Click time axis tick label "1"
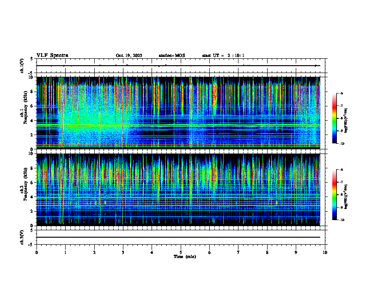This screenshot has height=283, width=366. [65, 252]
